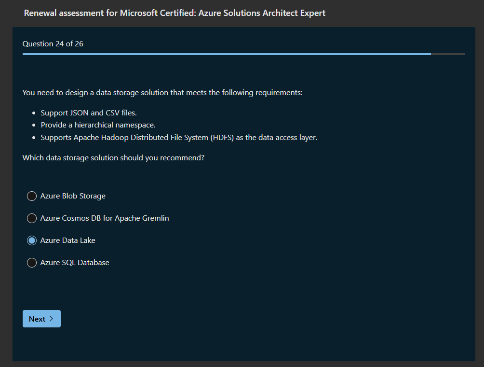Click the 'Support JSON and CSV files' bullet

pos(89,113)
